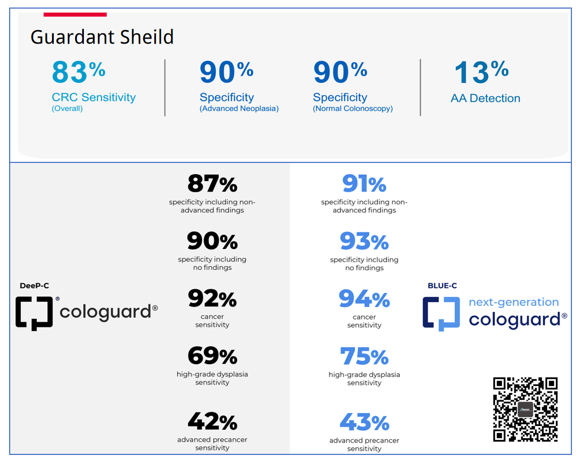Select the Guardant Sheild heading
The width and height of the screenshot is (580, 463).
point(102,37)
